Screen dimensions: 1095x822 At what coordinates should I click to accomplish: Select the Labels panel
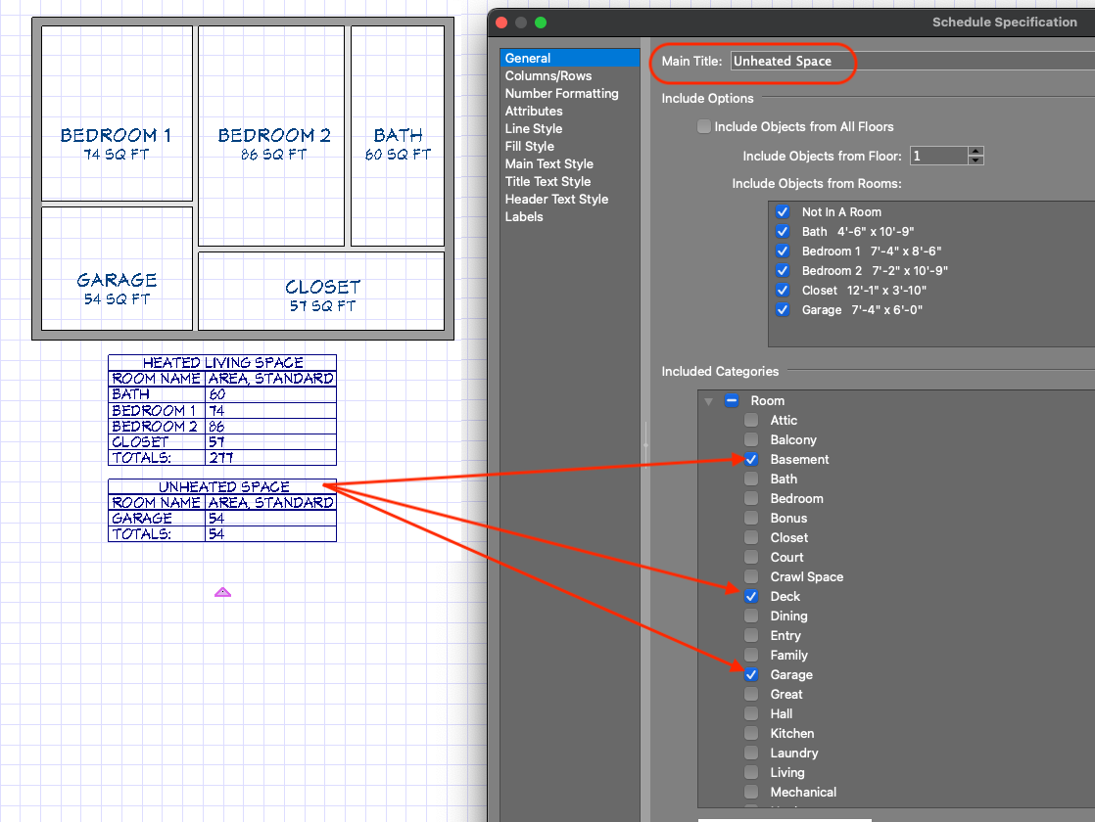pos(524,216)
